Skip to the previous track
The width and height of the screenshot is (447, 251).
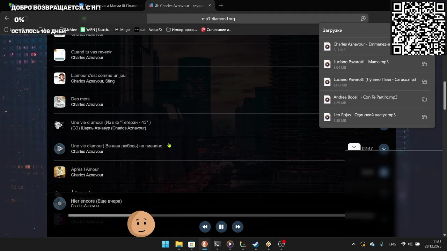pyautogui.click(x=205, y=227)
